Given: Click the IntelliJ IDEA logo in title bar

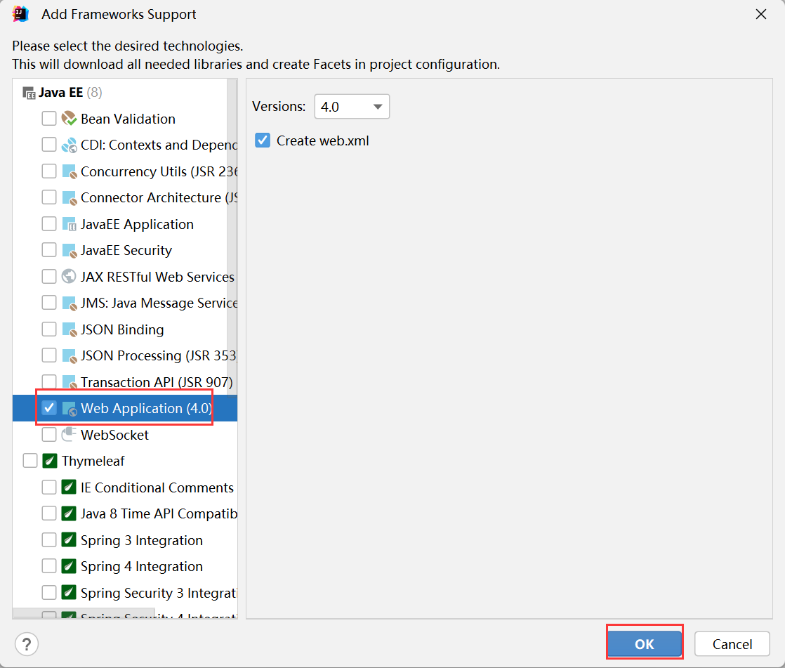Looking at the screenshot, I should [x=20, y=14].
